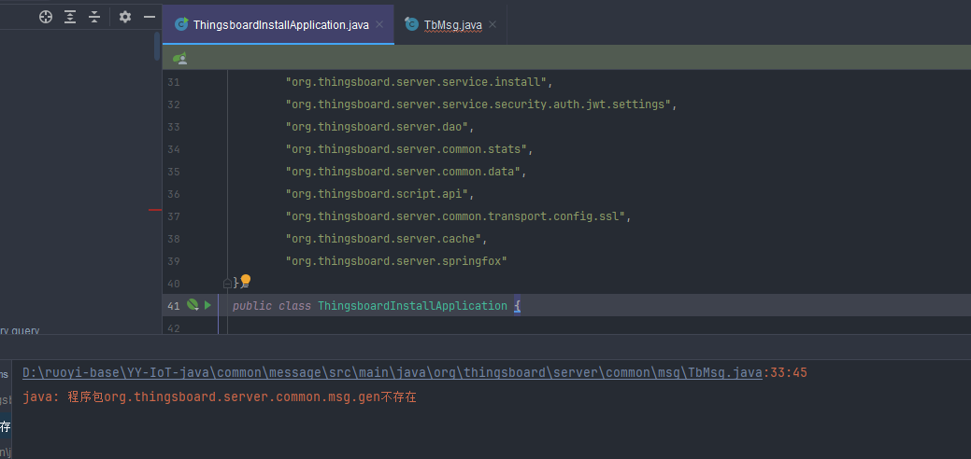Close the TbMsg.java tab
Viewport: 971px width, 459px height.
(493, 25)
